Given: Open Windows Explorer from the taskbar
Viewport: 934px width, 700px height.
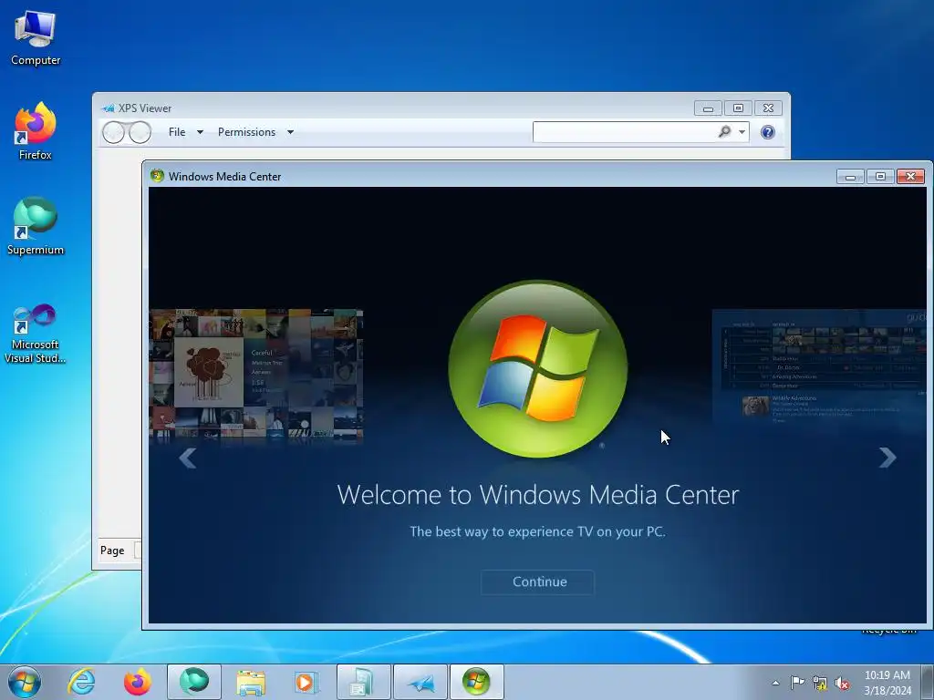Looking at the screenshot, I should point(251,682).
